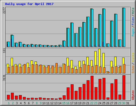Click day label 27 on the x-axis

pos(112,103)
